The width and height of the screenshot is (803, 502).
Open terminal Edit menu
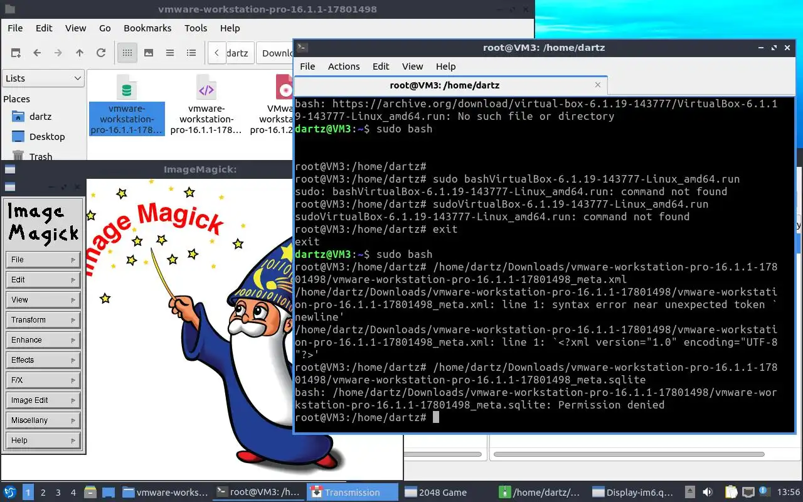point(381,67)
